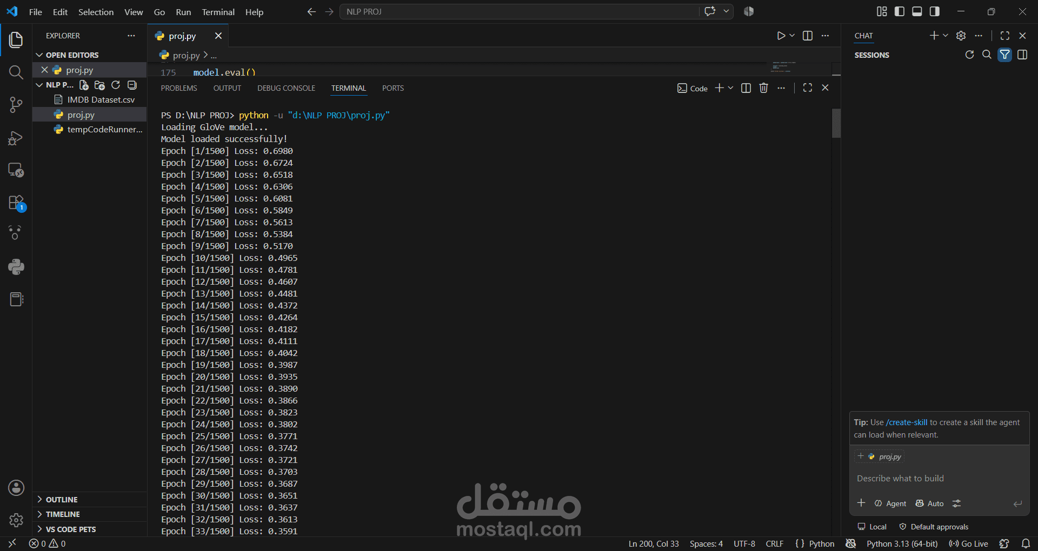Open the Accounts menu icon
The image size is (1038, 551).
point(16,488)
